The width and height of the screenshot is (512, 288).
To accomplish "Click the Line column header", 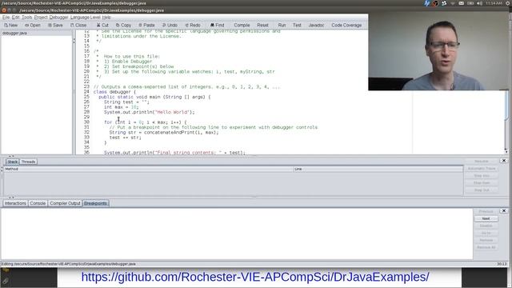I will click(x=378, y=169).
